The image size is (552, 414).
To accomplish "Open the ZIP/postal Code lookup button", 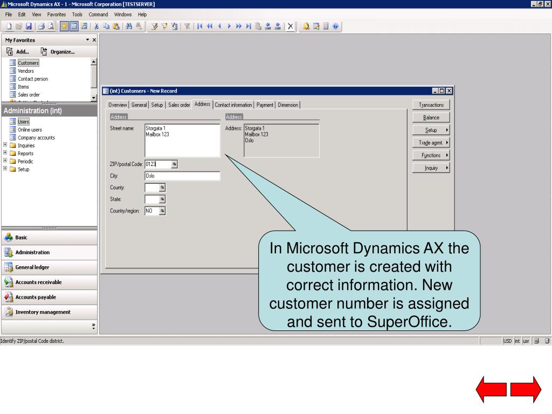I will pyautogui.click(x=174, y=164).
